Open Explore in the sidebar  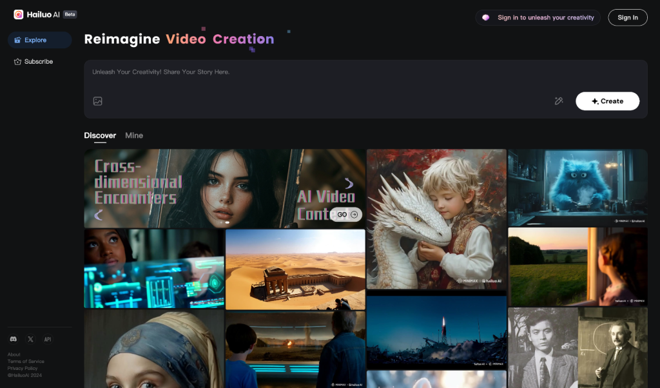pos(39,40)
